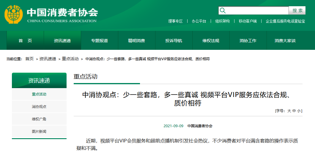The height and width of the screenshot is (156, 315).
Task: Click the magnifier icon in search box
Action: click(223, 11)
